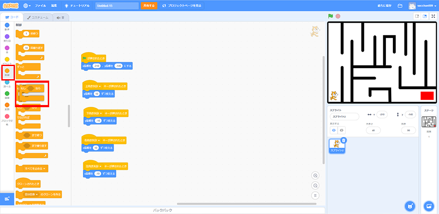Click the choose a sprite button
439x214 pixels.
tap(410, 206)
